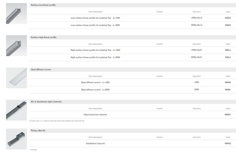Open the Installation clips kit entry
The height and width of the screenshot is (155, 236).
95,143
